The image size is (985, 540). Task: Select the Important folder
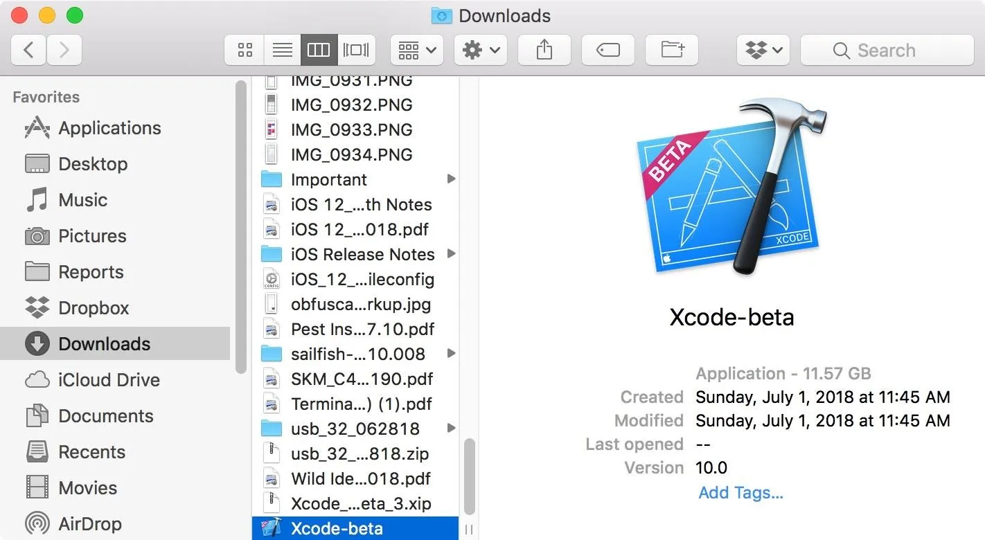click(355, 179)
